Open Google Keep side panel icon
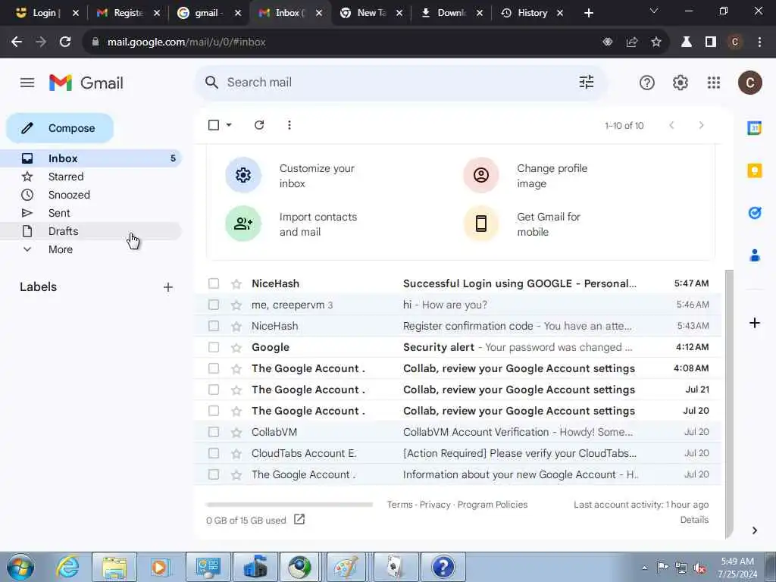This screenshot has height=582, width=776. tap(754, 171)
